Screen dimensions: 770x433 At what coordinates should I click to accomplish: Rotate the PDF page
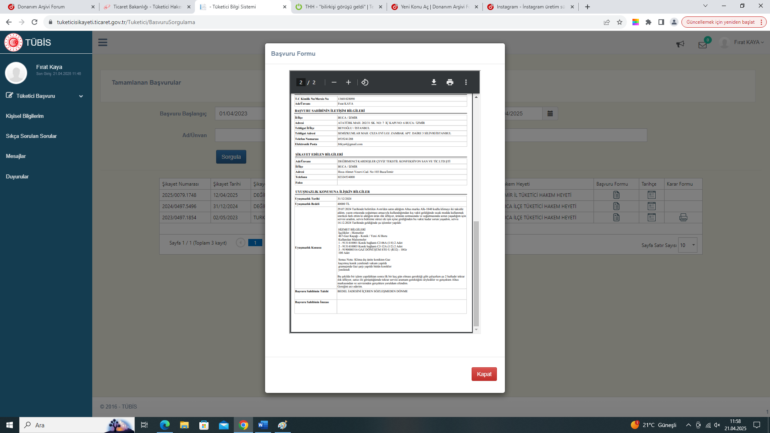point(365,82)
